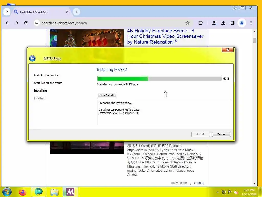Toggle Chrome side panel icon

(232, 23)
